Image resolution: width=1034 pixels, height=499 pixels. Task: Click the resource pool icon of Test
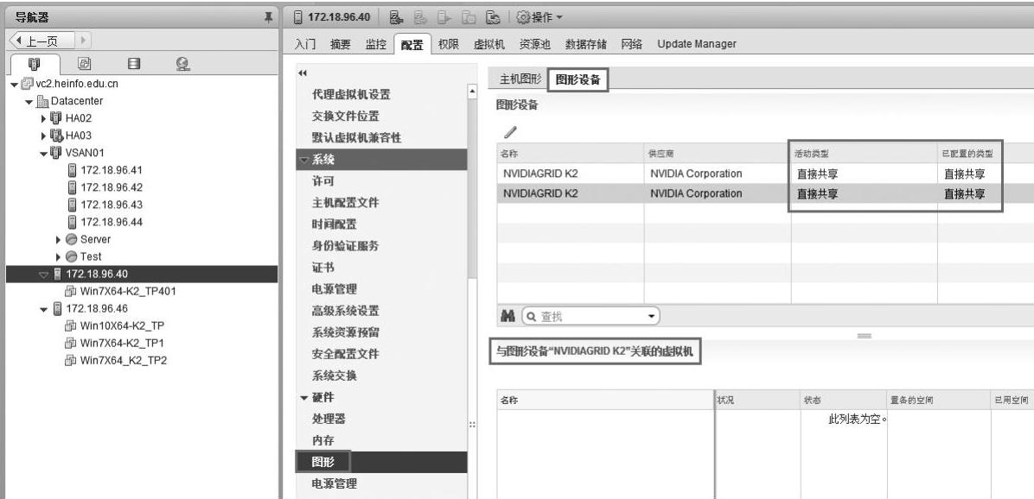tap(72, 256)
